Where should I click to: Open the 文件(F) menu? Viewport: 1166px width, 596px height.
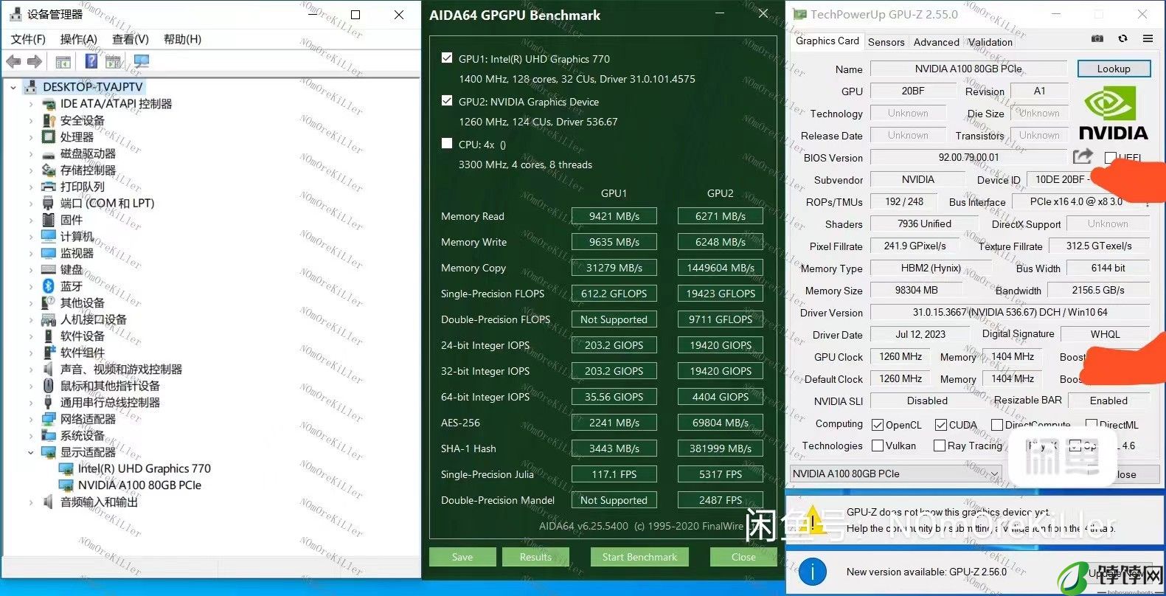coord(28,39)
